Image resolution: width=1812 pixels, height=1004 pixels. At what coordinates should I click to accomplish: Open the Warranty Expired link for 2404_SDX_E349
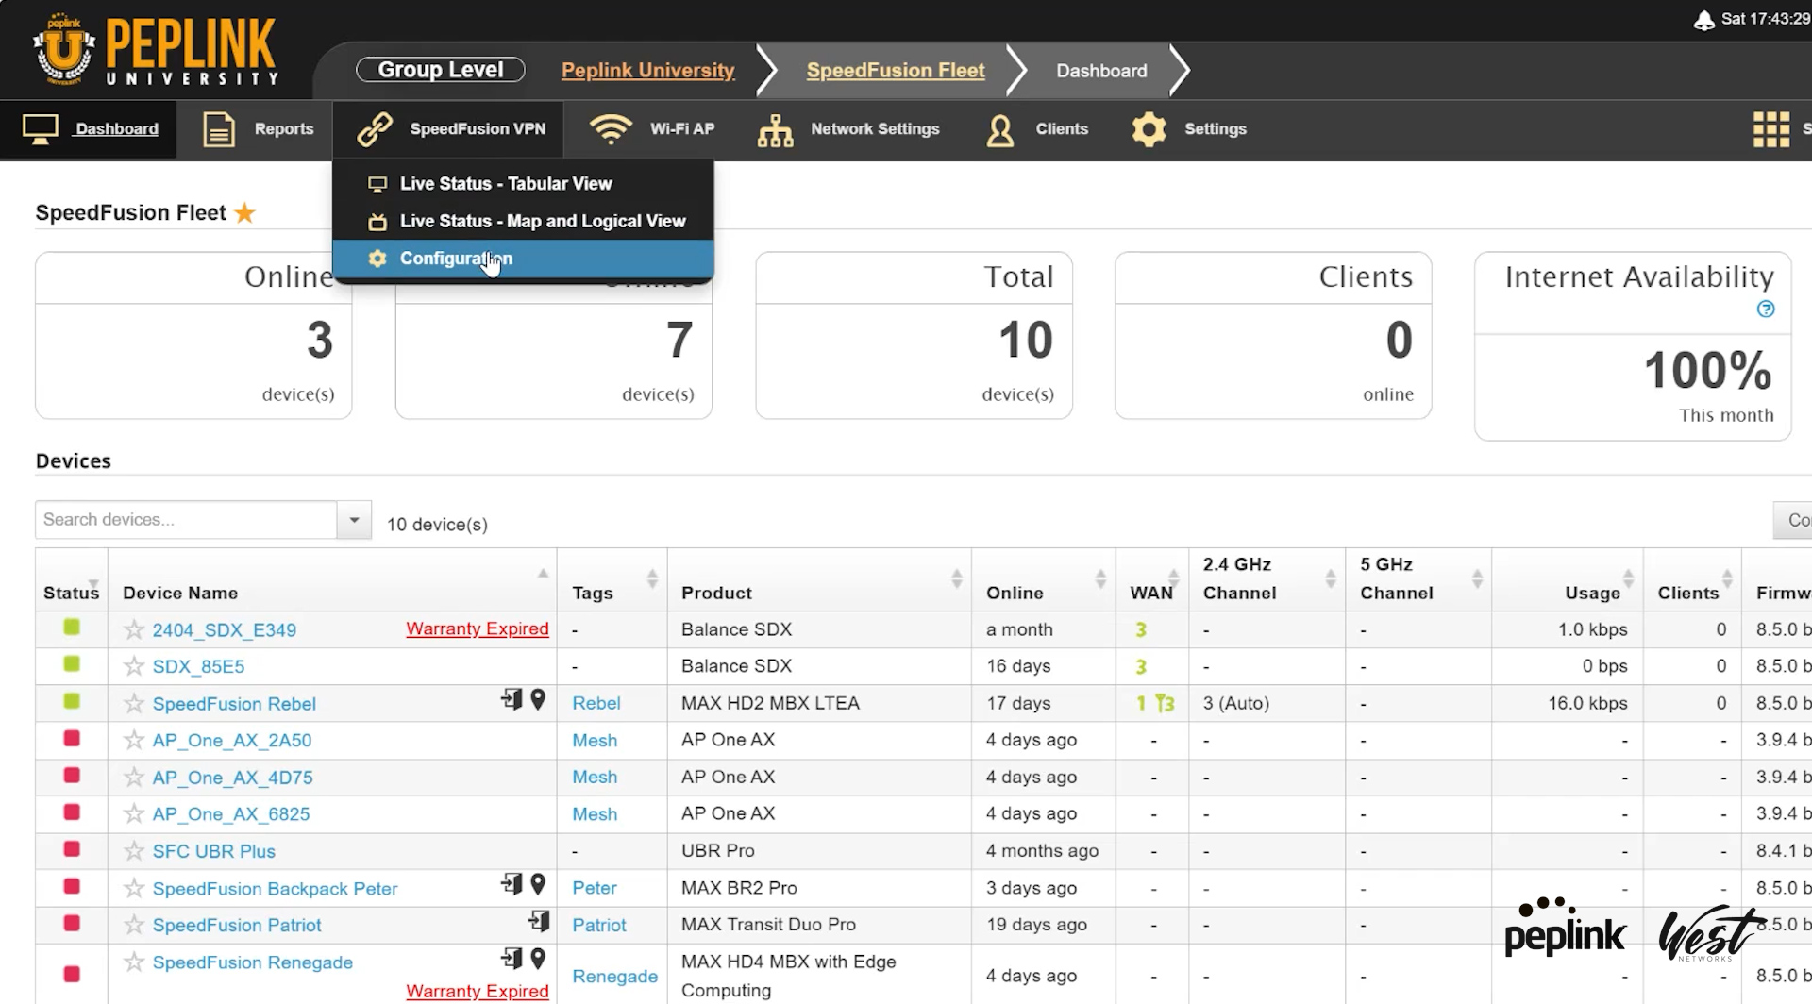pyautogui.click(x=477, y=628)
